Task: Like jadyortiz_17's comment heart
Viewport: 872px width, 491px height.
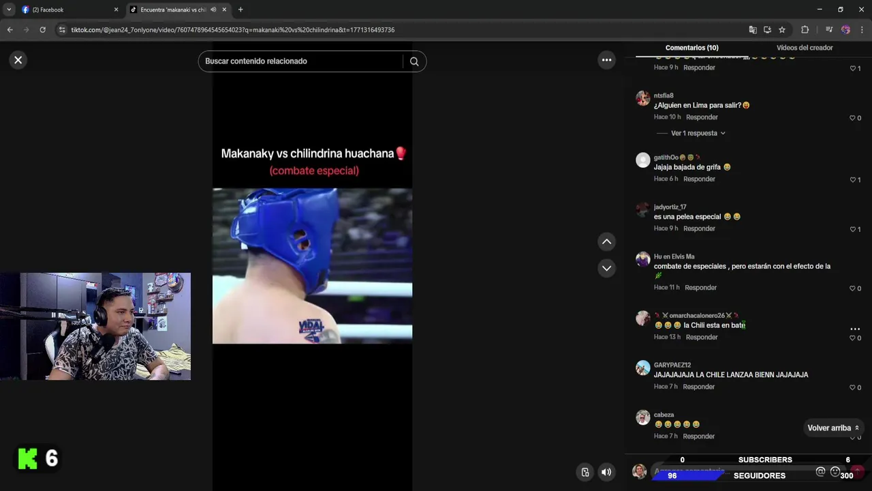Action: [x=852, y=229]
